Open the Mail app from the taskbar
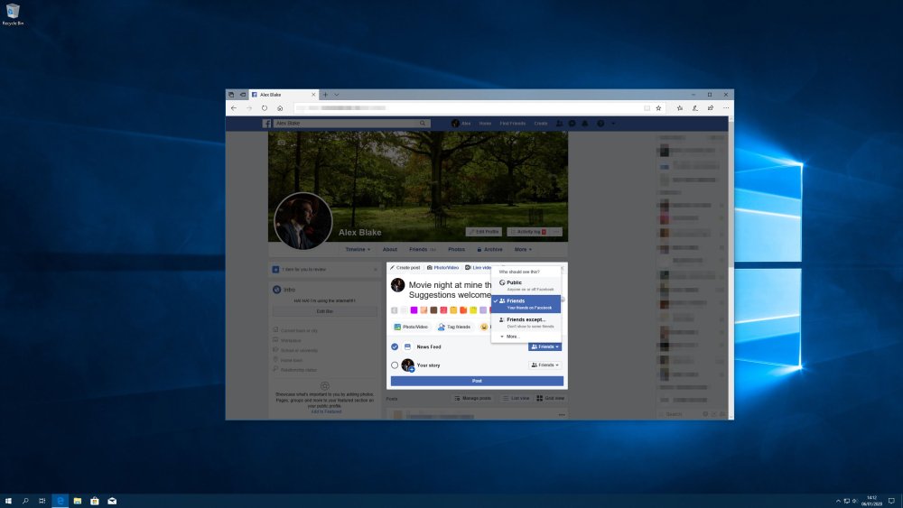 click(x=112, y=501)
